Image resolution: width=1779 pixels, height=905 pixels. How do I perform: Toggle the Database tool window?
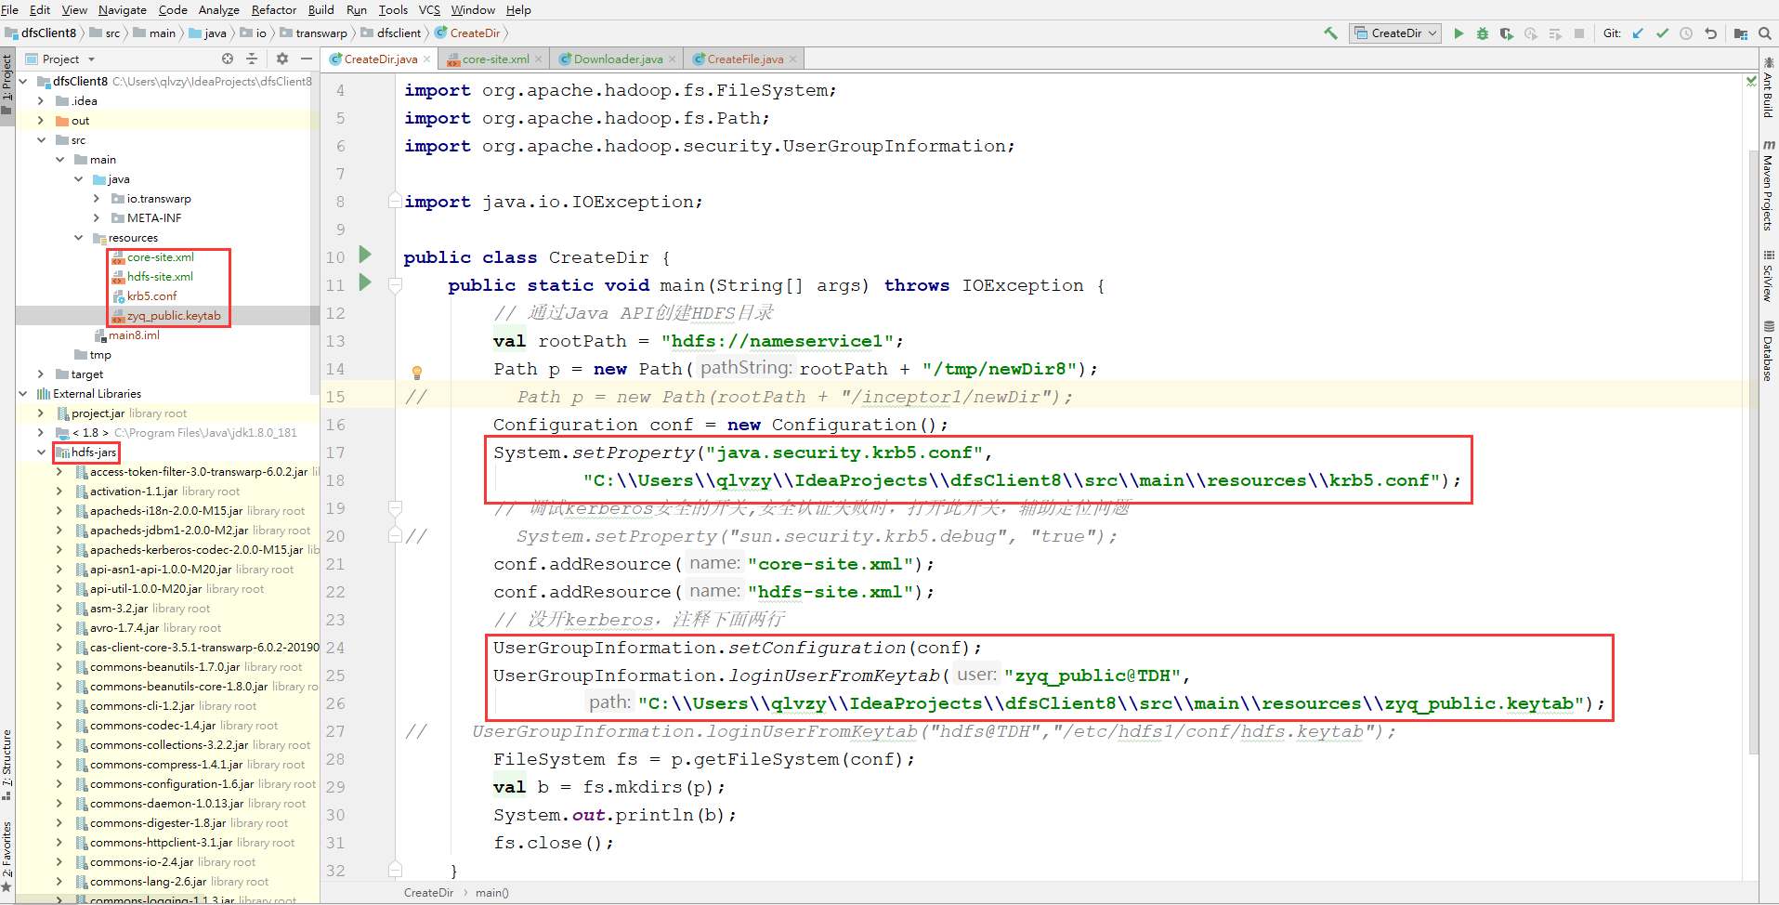1769,351
